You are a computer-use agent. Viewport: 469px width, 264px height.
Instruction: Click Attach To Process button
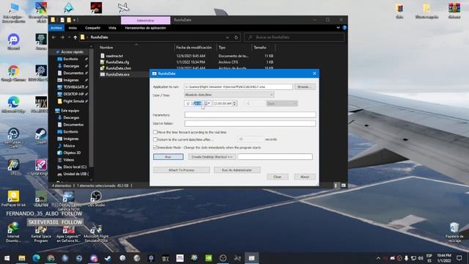pos(181,170)
